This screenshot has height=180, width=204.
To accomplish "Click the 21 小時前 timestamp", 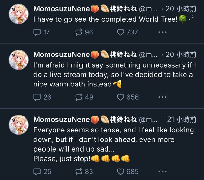I will point(182,120).
